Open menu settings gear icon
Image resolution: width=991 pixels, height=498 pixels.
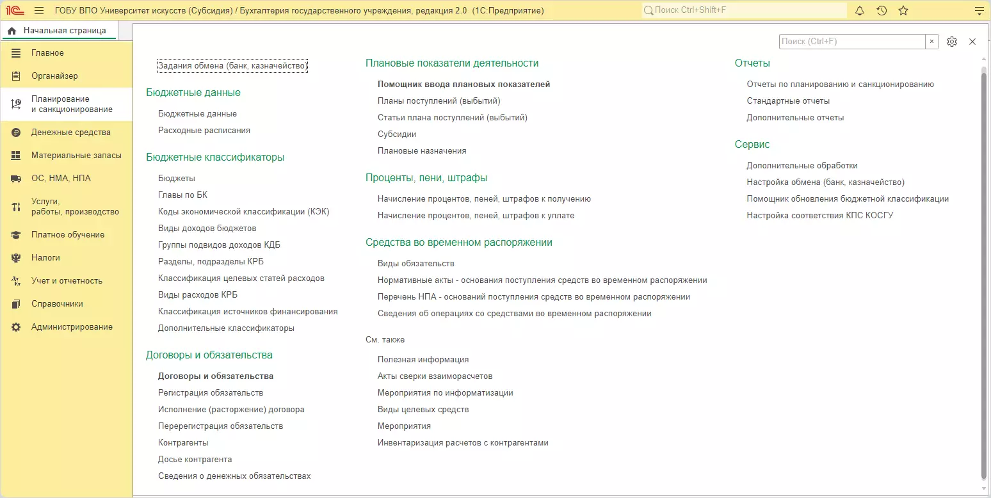[952, 42]
